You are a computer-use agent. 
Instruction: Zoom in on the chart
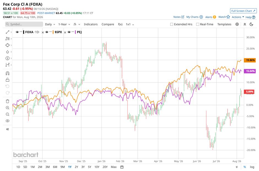point(7,108)
